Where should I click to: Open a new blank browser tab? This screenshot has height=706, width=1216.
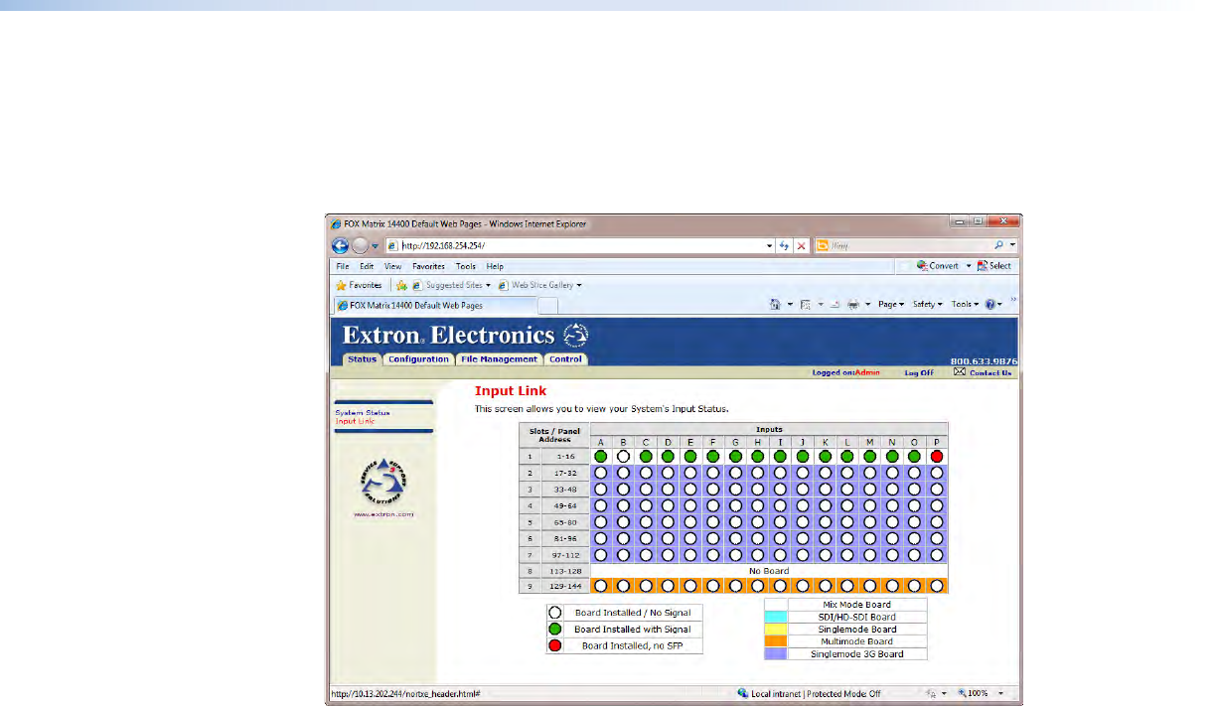point(547,306)
